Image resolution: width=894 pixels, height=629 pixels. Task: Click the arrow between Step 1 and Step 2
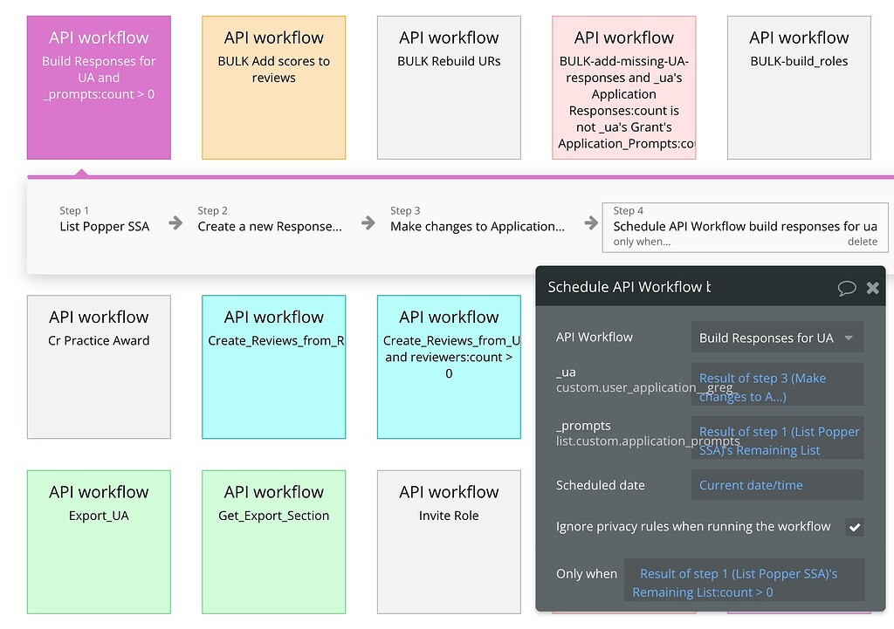point(176,223)
